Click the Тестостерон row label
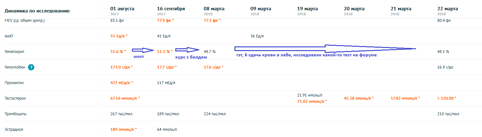 (15, 98)
